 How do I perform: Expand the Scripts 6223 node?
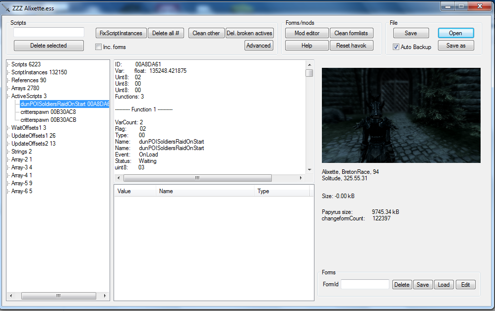pos(8,64)
